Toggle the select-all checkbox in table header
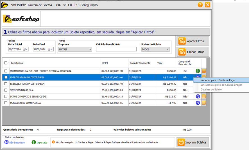249x150 pixels. (6, 63)
